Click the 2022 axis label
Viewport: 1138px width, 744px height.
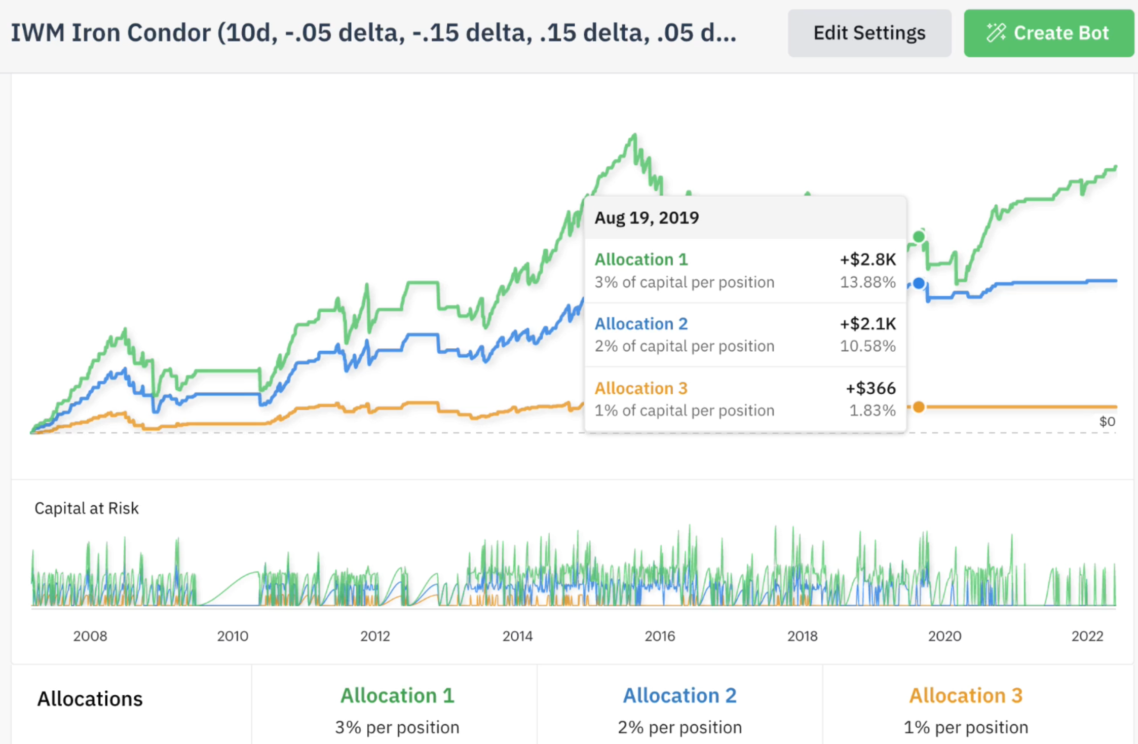(x=1087, y=637)
